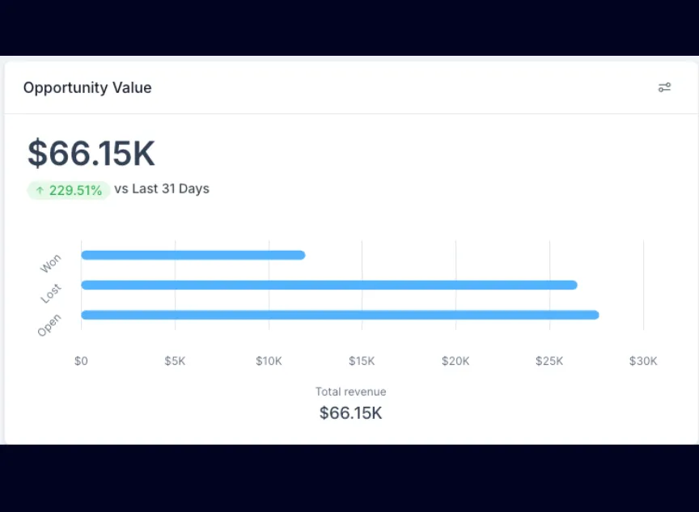Click the Lost axis label

click(51, 294)
